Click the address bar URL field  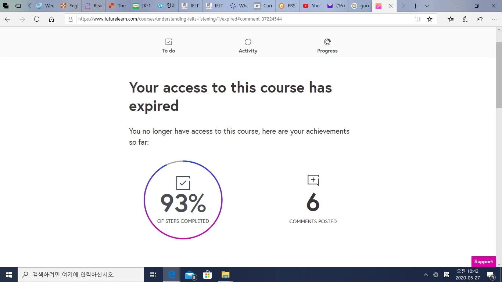(243, 19)
